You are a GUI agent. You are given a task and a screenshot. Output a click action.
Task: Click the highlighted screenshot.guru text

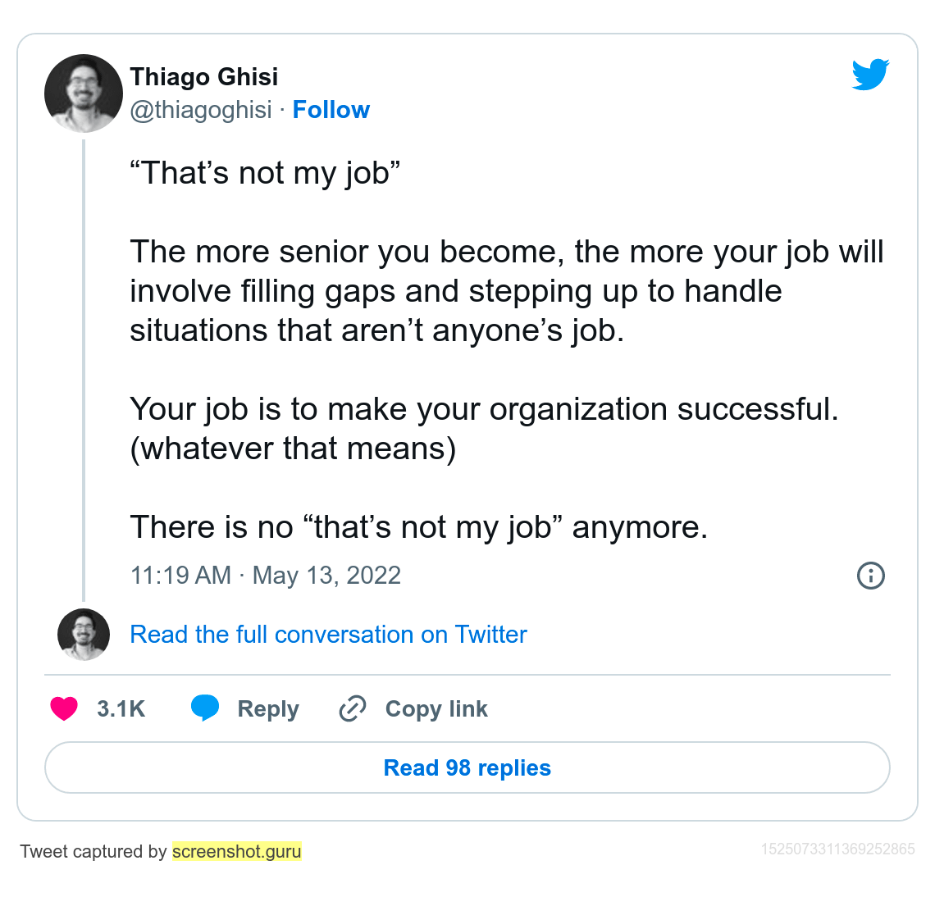coord(237,852)
